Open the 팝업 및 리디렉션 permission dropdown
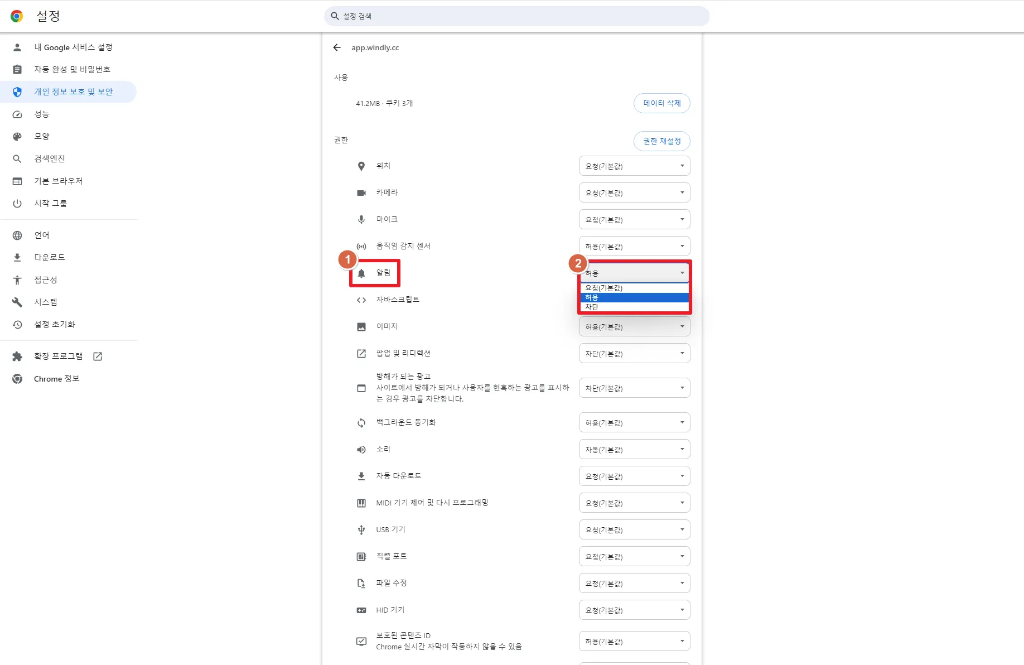 [x=634, y=354]
